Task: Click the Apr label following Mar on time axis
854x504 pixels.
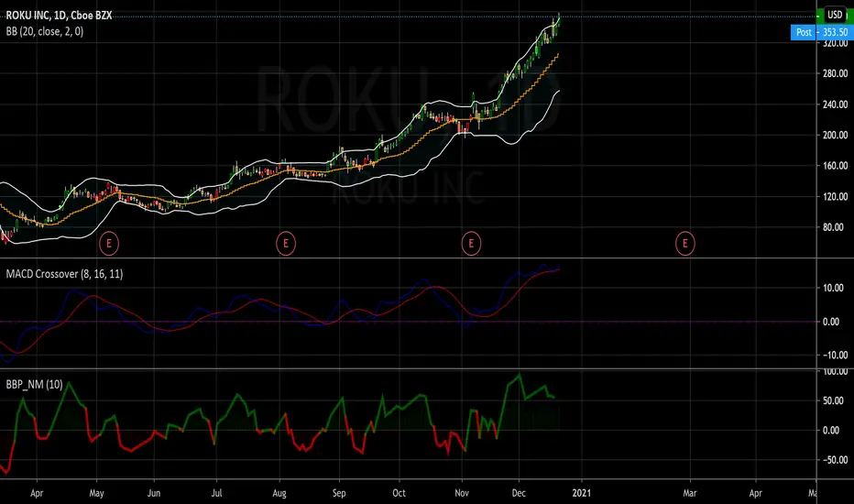Action: coord(755,493)
